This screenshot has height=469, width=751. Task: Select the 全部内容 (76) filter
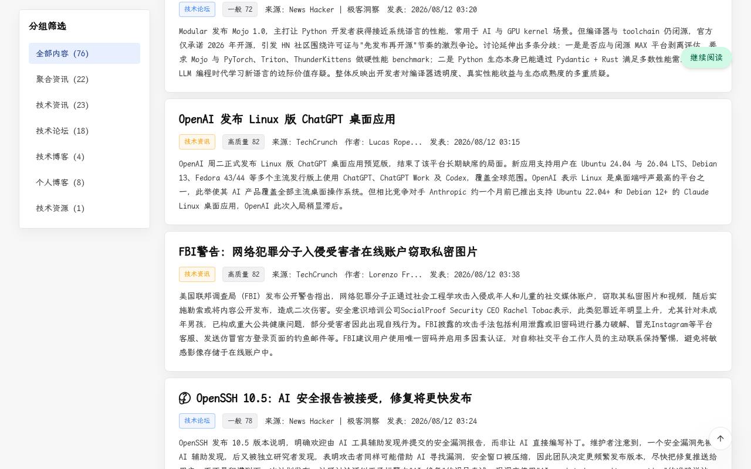(84, 53)
